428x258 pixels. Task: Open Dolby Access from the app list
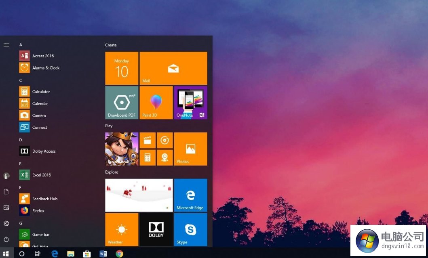point(44,151)
